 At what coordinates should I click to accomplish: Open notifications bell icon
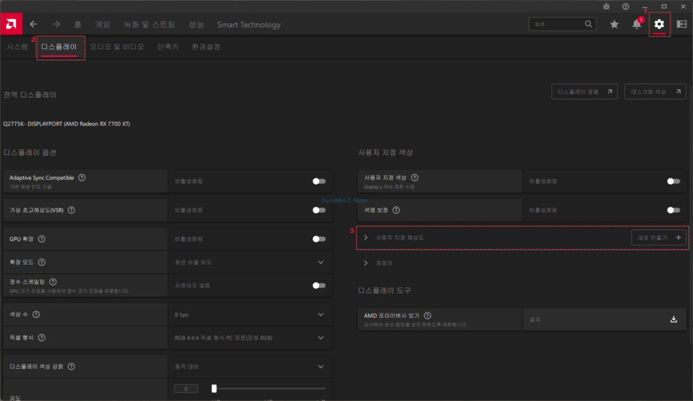pyautogui.click(x=636, y=24)
